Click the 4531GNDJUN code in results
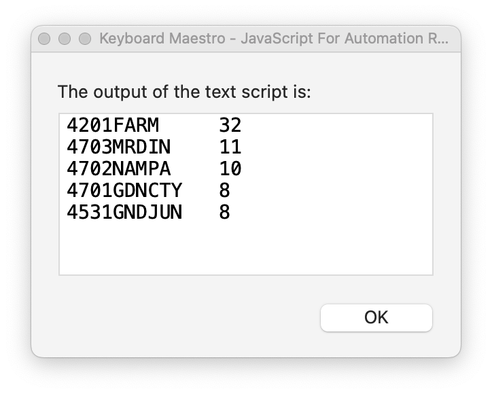The image size is (492, 394). (124, 212)
